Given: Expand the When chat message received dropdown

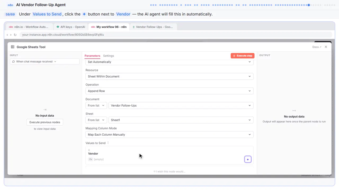Looking at the screenshot, I should coord(44,61).
